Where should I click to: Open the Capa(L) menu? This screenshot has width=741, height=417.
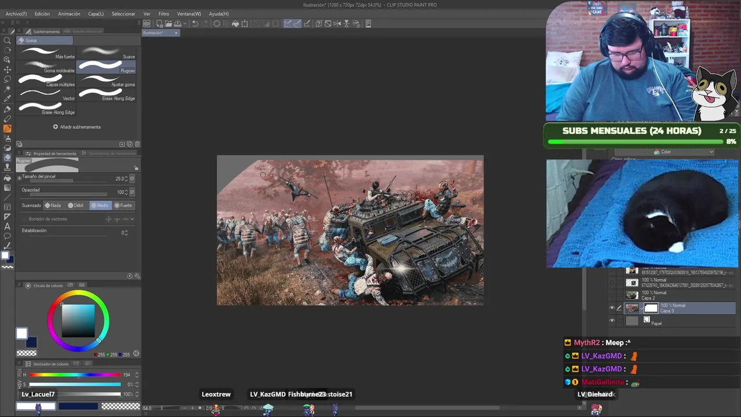click(96, 13)
